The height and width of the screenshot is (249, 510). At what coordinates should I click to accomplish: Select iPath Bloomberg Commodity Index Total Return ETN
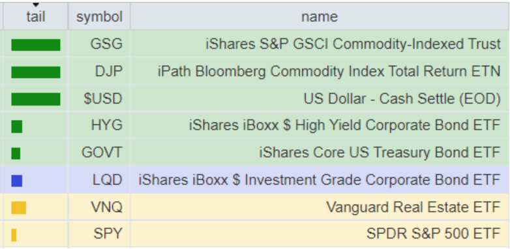(x=329, y=71)
